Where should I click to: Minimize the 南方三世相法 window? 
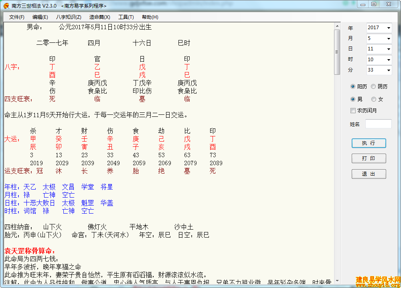(363, 4)
